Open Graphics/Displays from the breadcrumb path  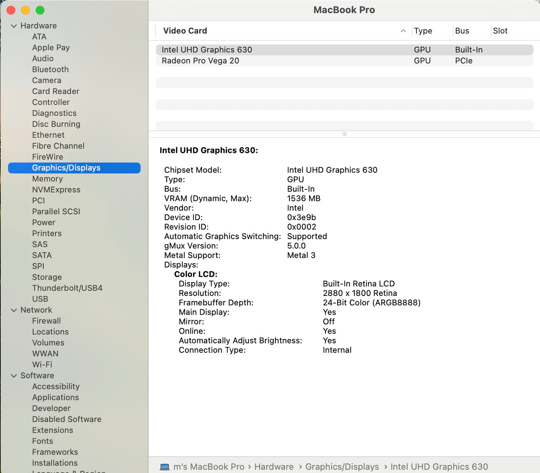[x=342, y=467]
